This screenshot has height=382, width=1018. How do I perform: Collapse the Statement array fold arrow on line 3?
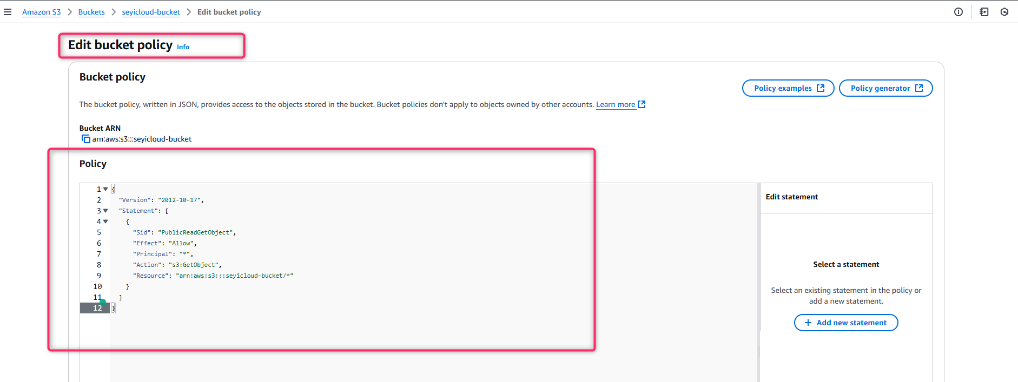[105, 211]
